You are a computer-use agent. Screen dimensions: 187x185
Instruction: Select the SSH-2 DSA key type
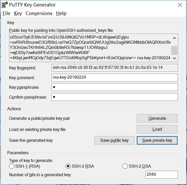pyautogui.click(x=137, y=166)
